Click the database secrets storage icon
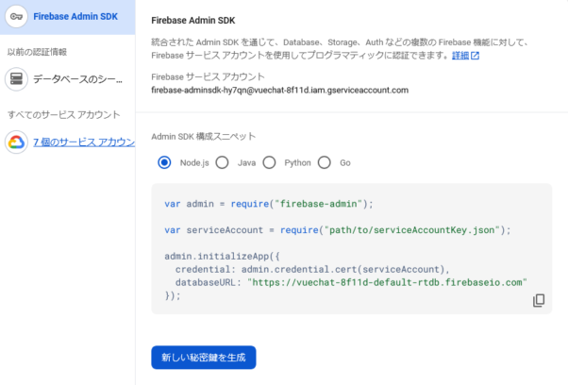The width and height of the screenshot is (568, 385). [16, 79]
